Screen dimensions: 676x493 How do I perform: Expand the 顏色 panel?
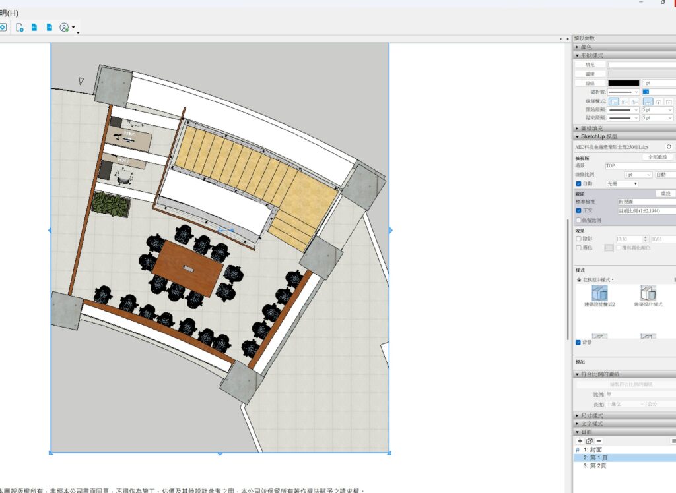coord(586,47)
